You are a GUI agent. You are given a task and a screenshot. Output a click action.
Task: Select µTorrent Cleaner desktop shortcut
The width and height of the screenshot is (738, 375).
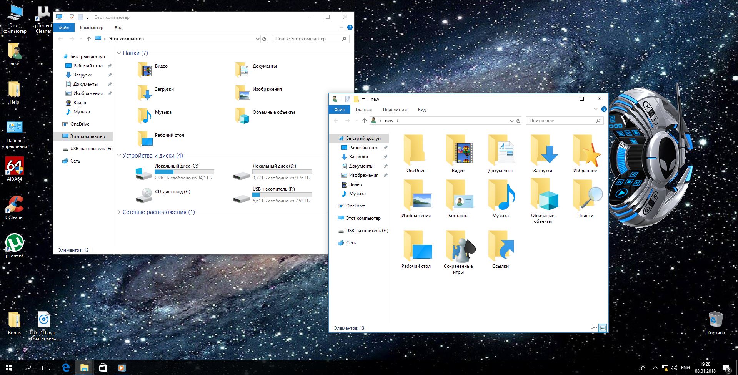43,20
